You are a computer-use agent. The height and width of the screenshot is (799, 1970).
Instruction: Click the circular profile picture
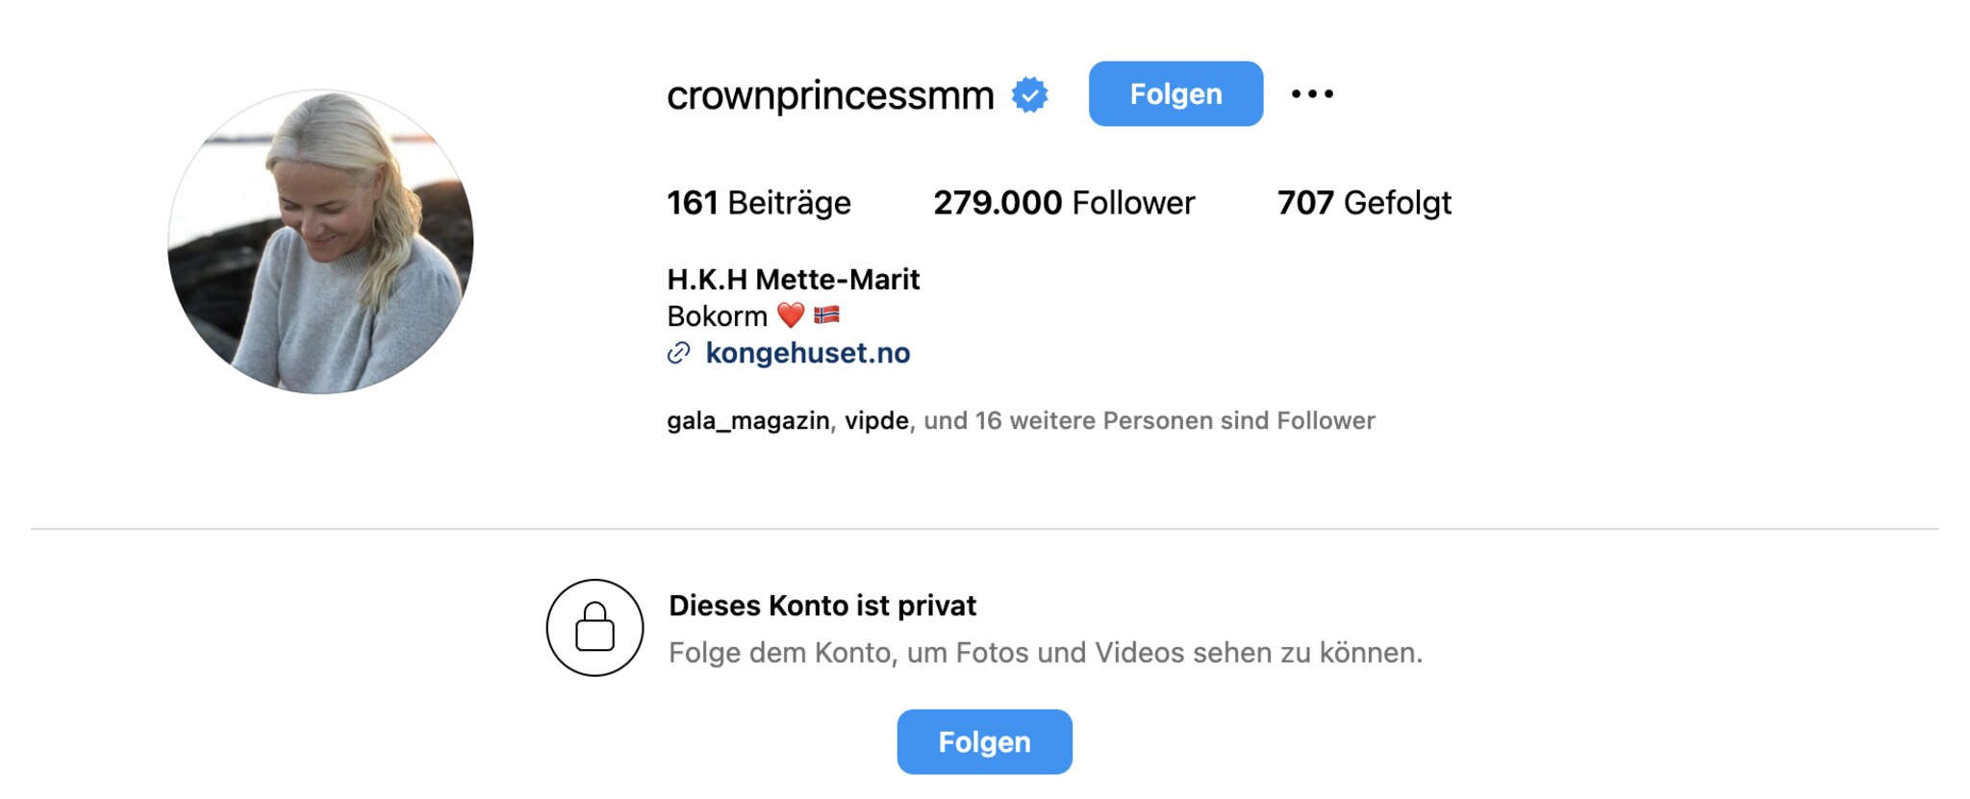[x=320, y=241]
